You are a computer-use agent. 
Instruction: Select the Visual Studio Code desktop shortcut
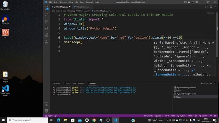pos(5,91)
